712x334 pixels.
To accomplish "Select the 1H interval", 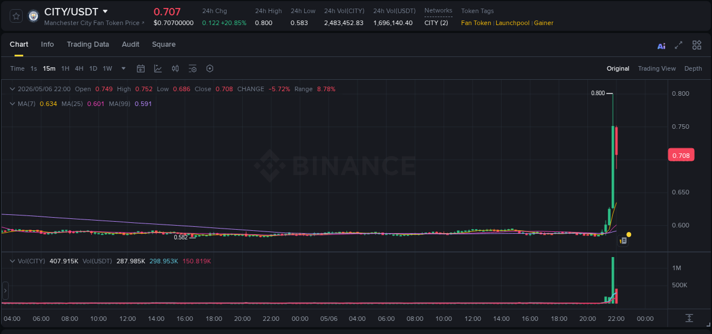I will pos(65,68).
